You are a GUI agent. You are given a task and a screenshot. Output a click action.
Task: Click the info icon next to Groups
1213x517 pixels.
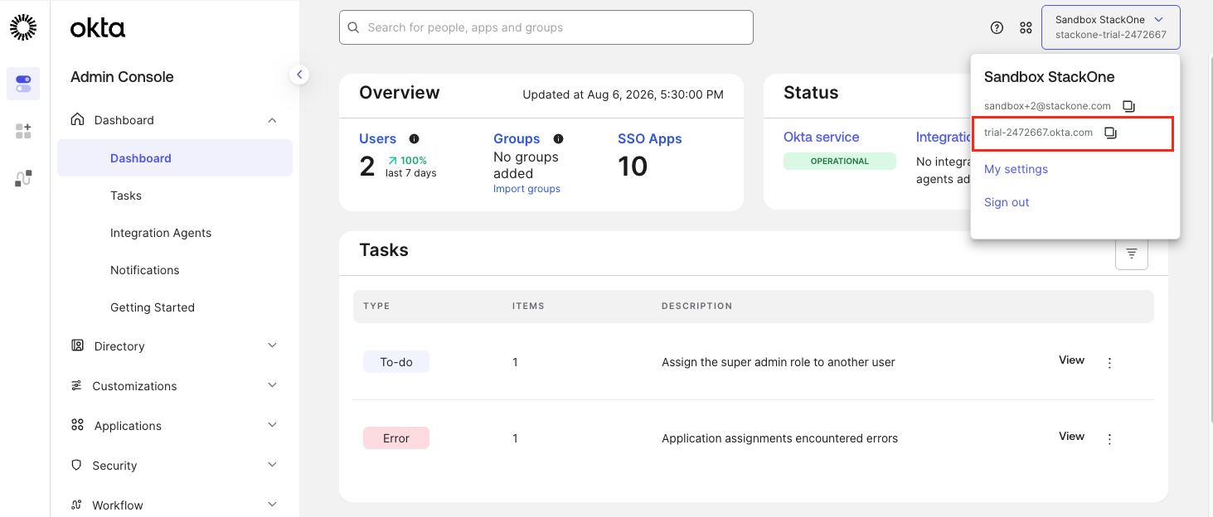pyautogui.click(x=559, y=139)
